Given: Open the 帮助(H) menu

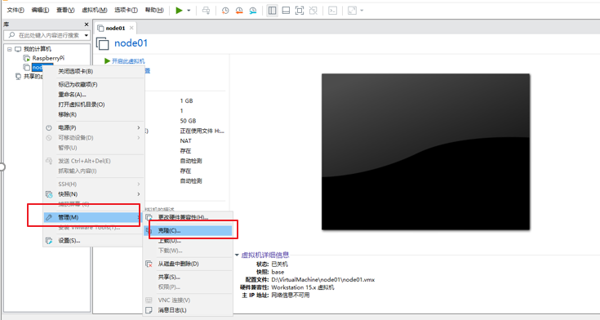Looking at the screenshot, I should (154, 10).
